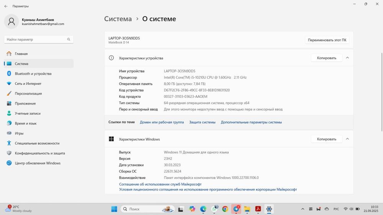Click the tray icon left of the cloud
The height and width of the screenshot is (215, 383).
tap(319, 209)
